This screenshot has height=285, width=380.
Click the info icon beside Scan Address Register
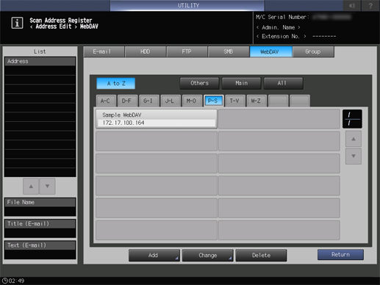[x=17, y=23]
